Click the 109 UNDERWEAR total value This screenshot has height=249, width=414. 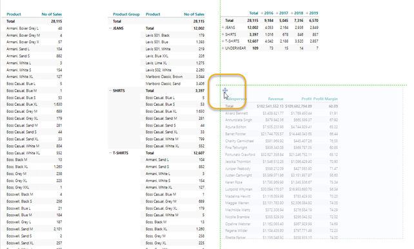coord(255,48)
